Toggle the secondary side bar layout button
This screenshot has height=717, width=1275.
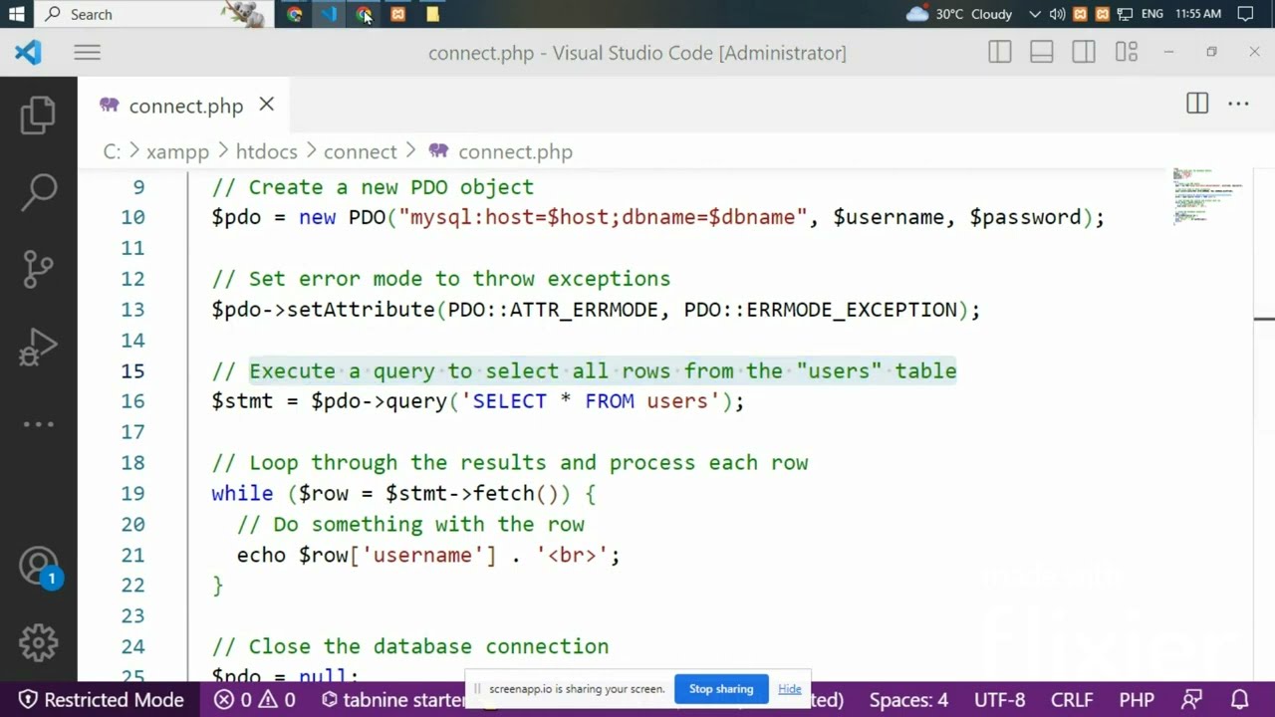coord(1084,53)
